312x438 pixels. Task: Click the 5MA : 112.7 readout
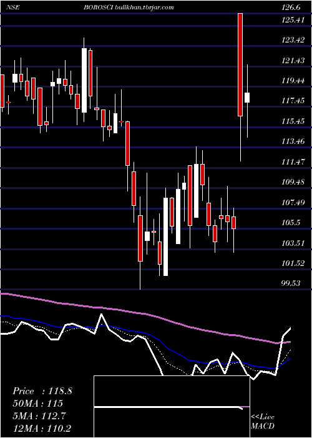pyautogui.click(x=39, y=416)
